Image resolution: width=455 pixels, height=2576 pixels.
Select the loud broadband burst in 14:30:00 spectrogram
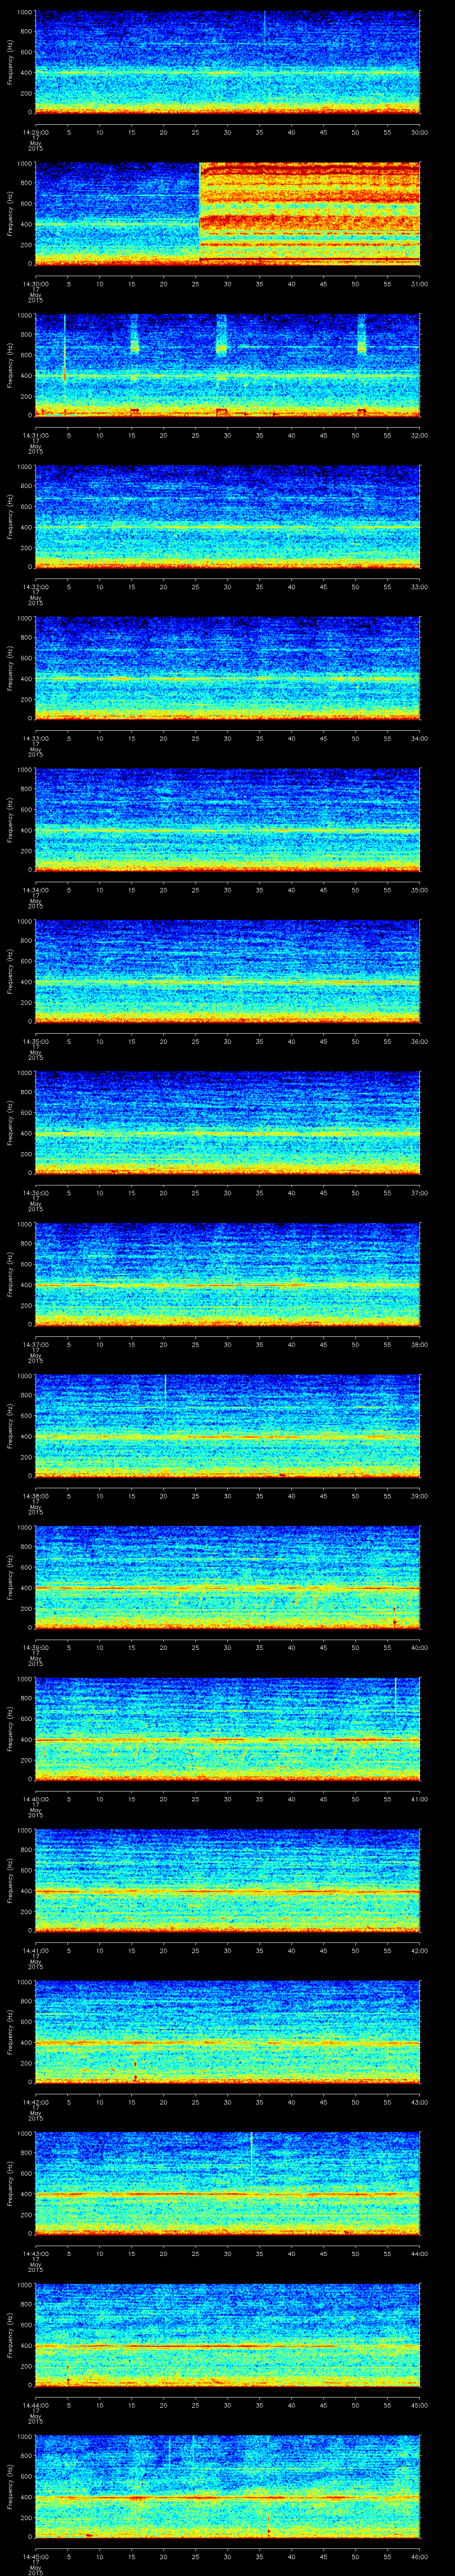tap(310, 213)
